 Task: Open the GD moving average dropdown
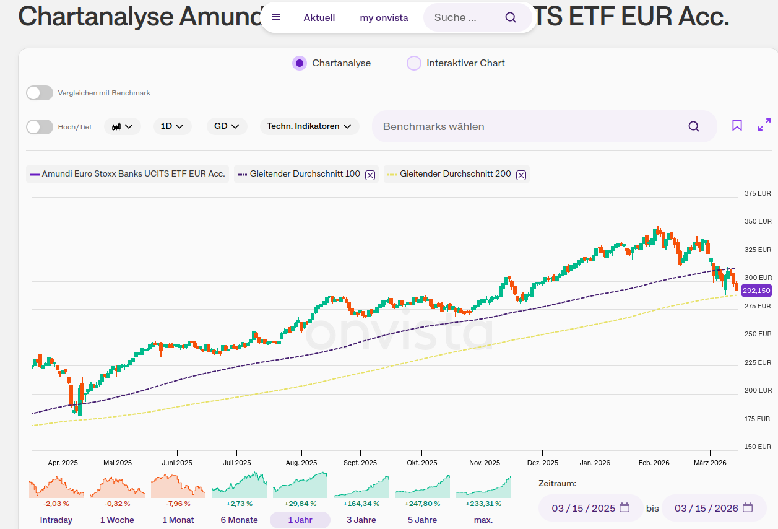click(227, 126)
